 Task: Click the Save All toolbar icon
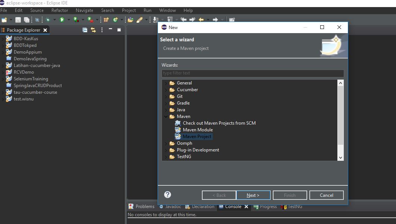coord(26,20)
